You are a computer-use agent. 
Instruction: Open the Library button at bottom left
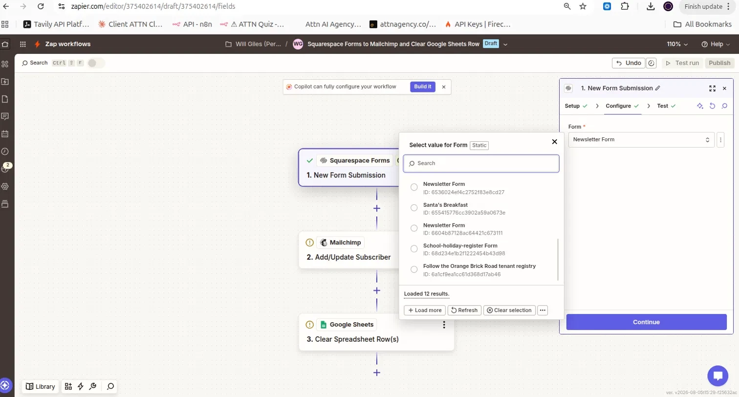click(40, 386)
